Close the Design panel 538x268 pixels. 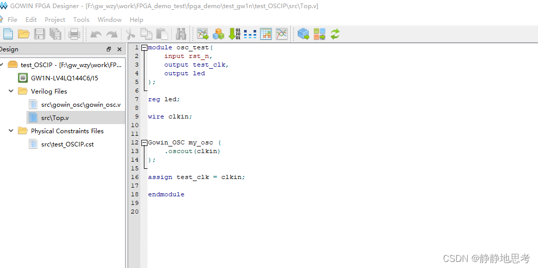(x=119, y=49)
